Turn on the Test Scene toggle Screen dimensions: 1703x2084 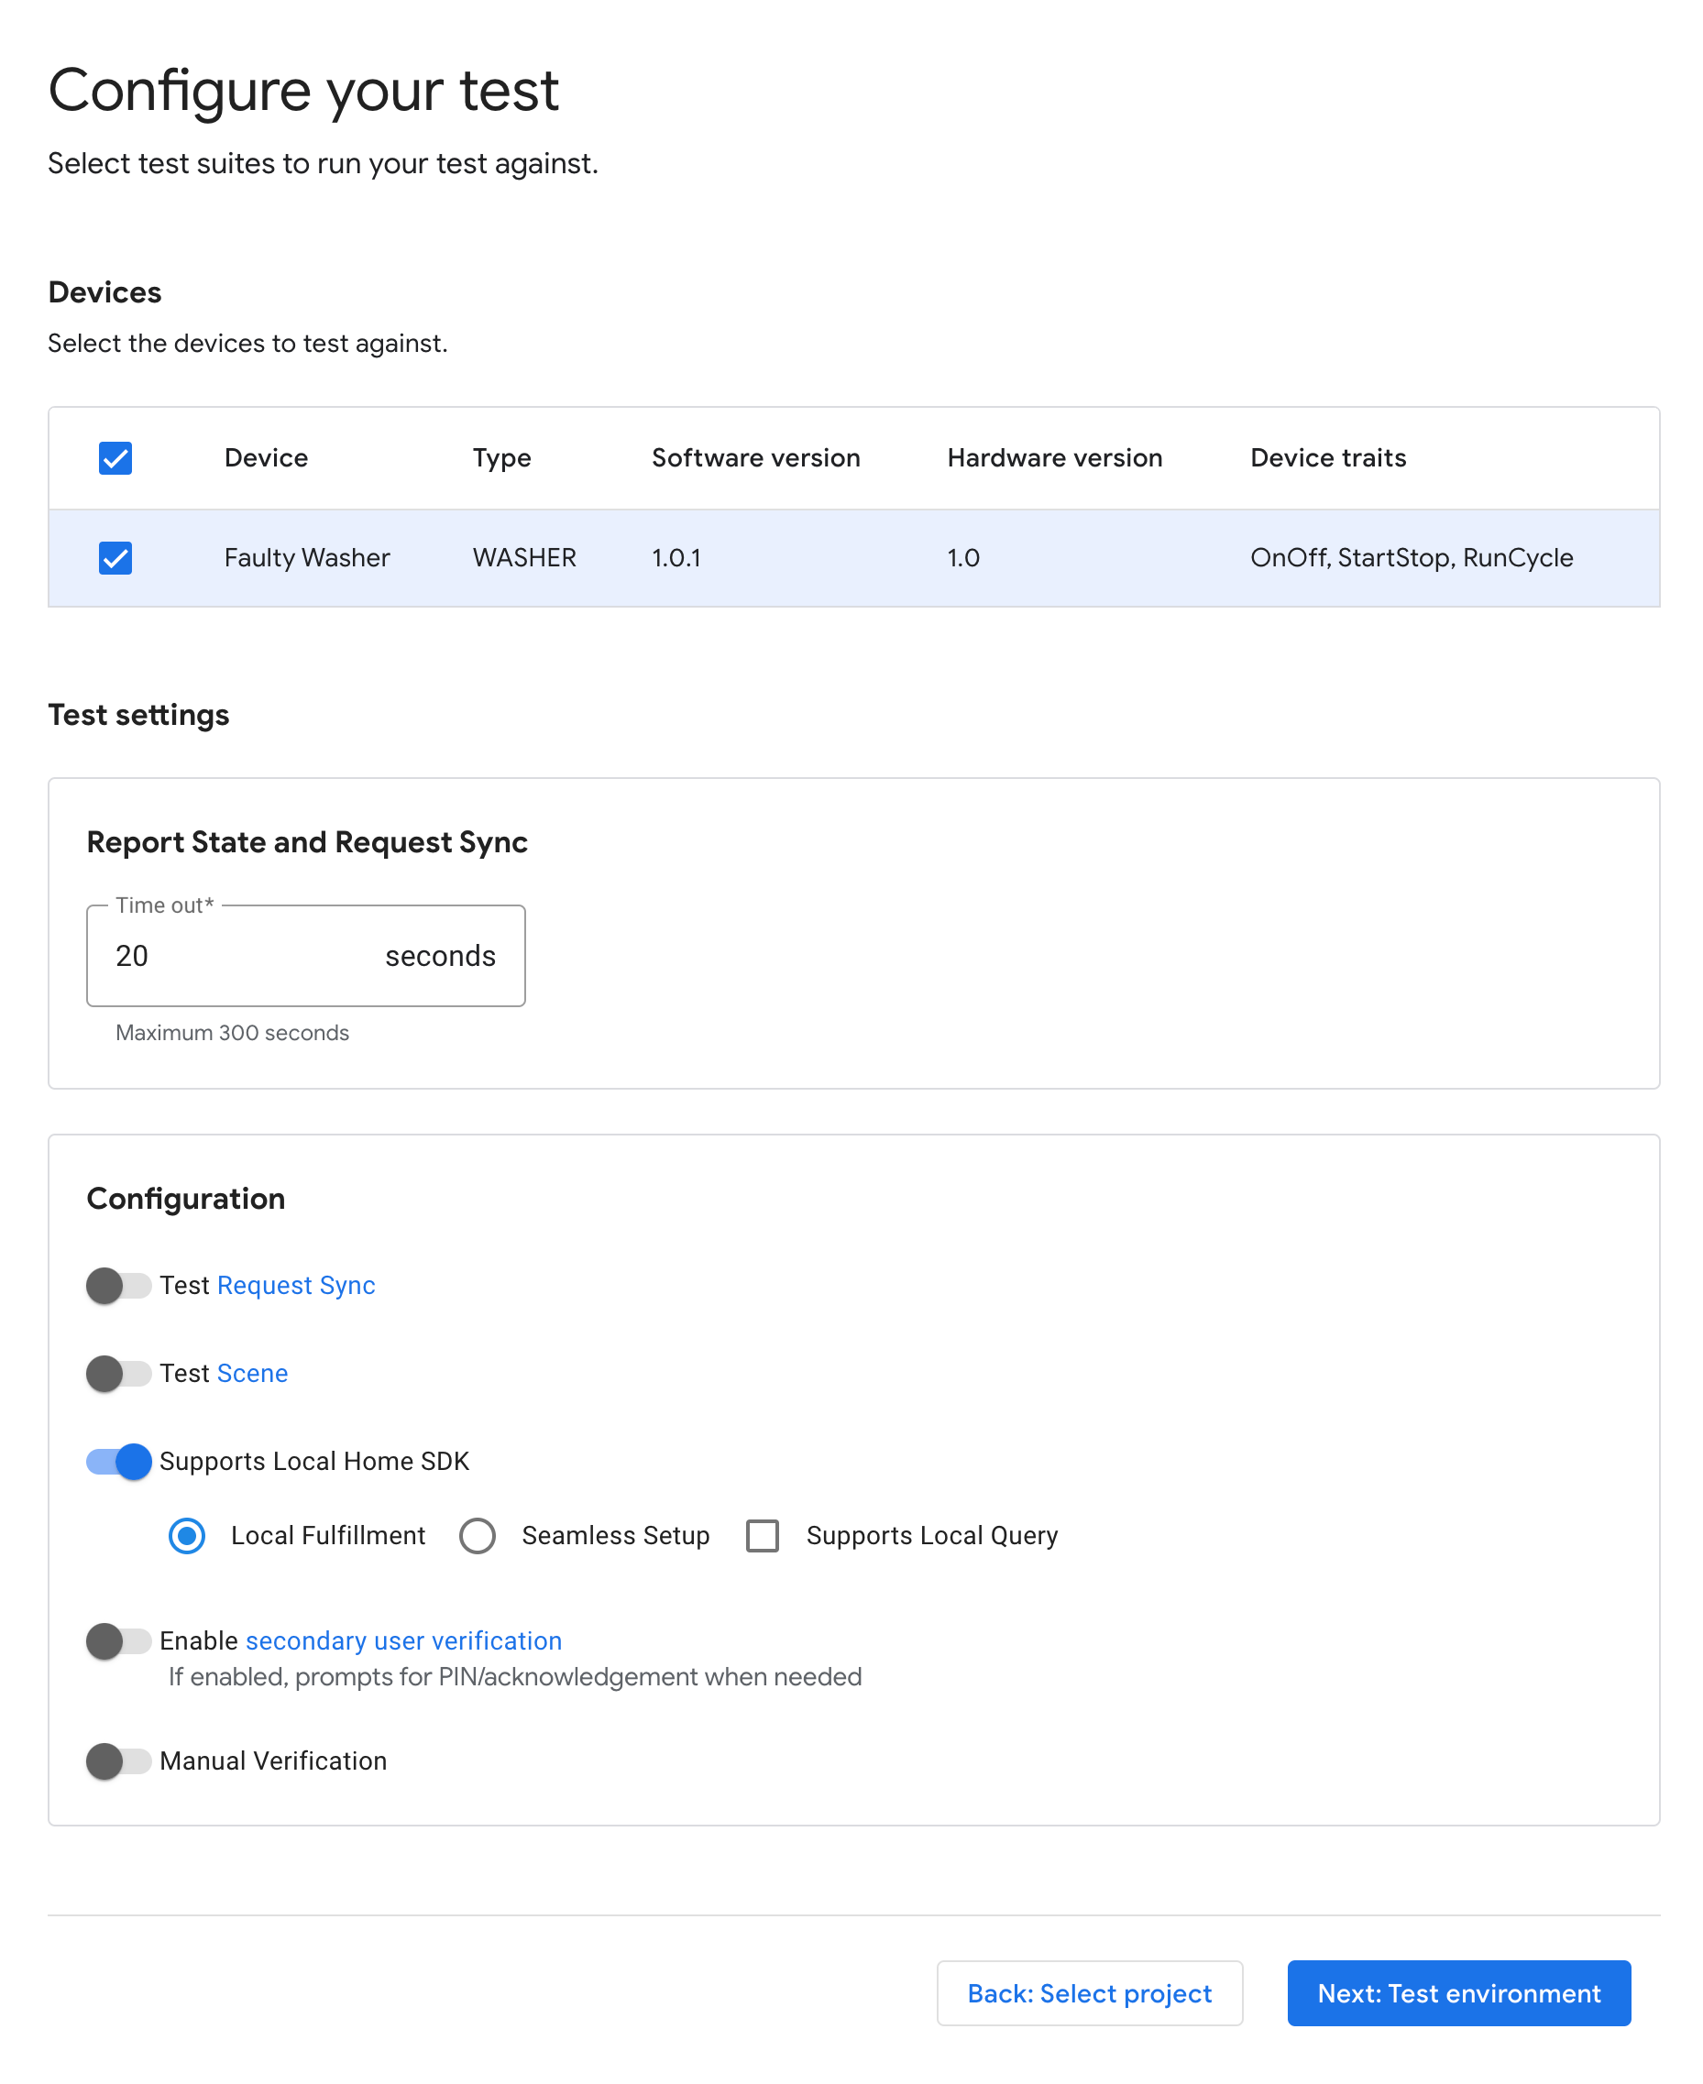(117, 1373)
